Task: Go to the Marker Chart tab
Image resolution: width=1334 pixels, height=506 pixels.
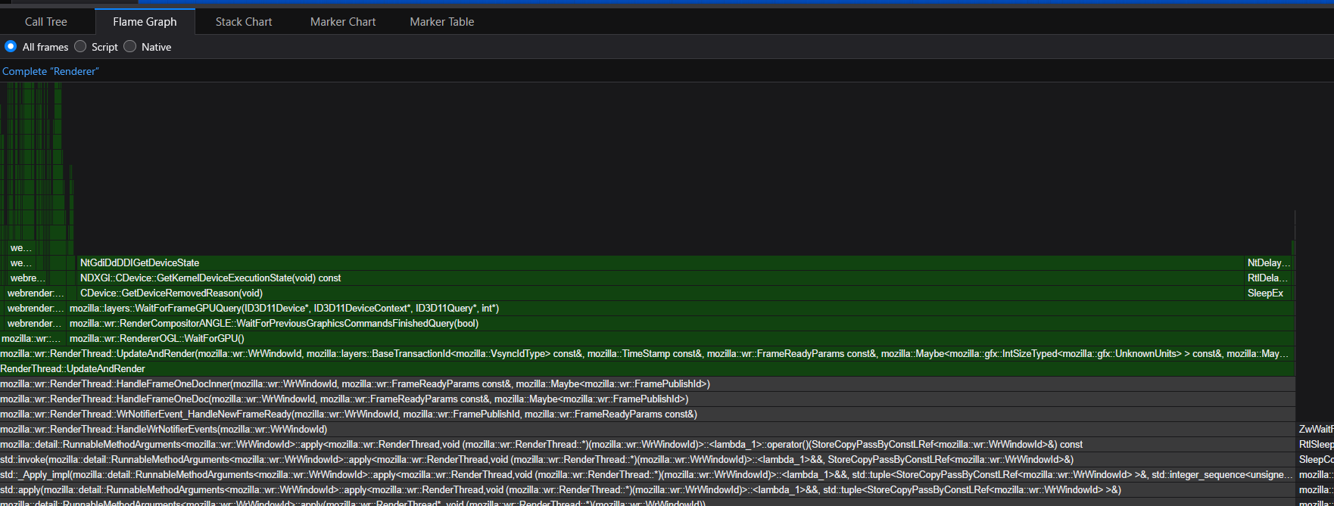Action: click(342, 22)
